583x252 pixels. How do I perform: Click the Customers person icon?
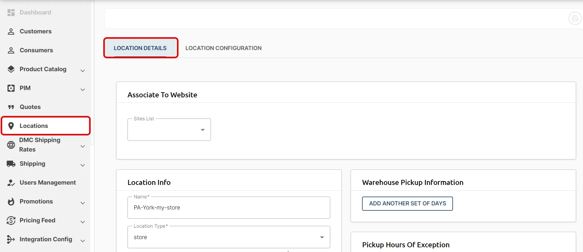(x=11, y=31)
